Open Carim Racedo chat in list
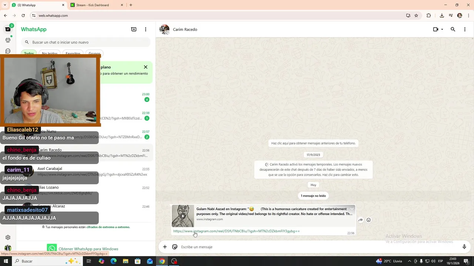Viewport: 474px width, 266px height. (86, 153)
